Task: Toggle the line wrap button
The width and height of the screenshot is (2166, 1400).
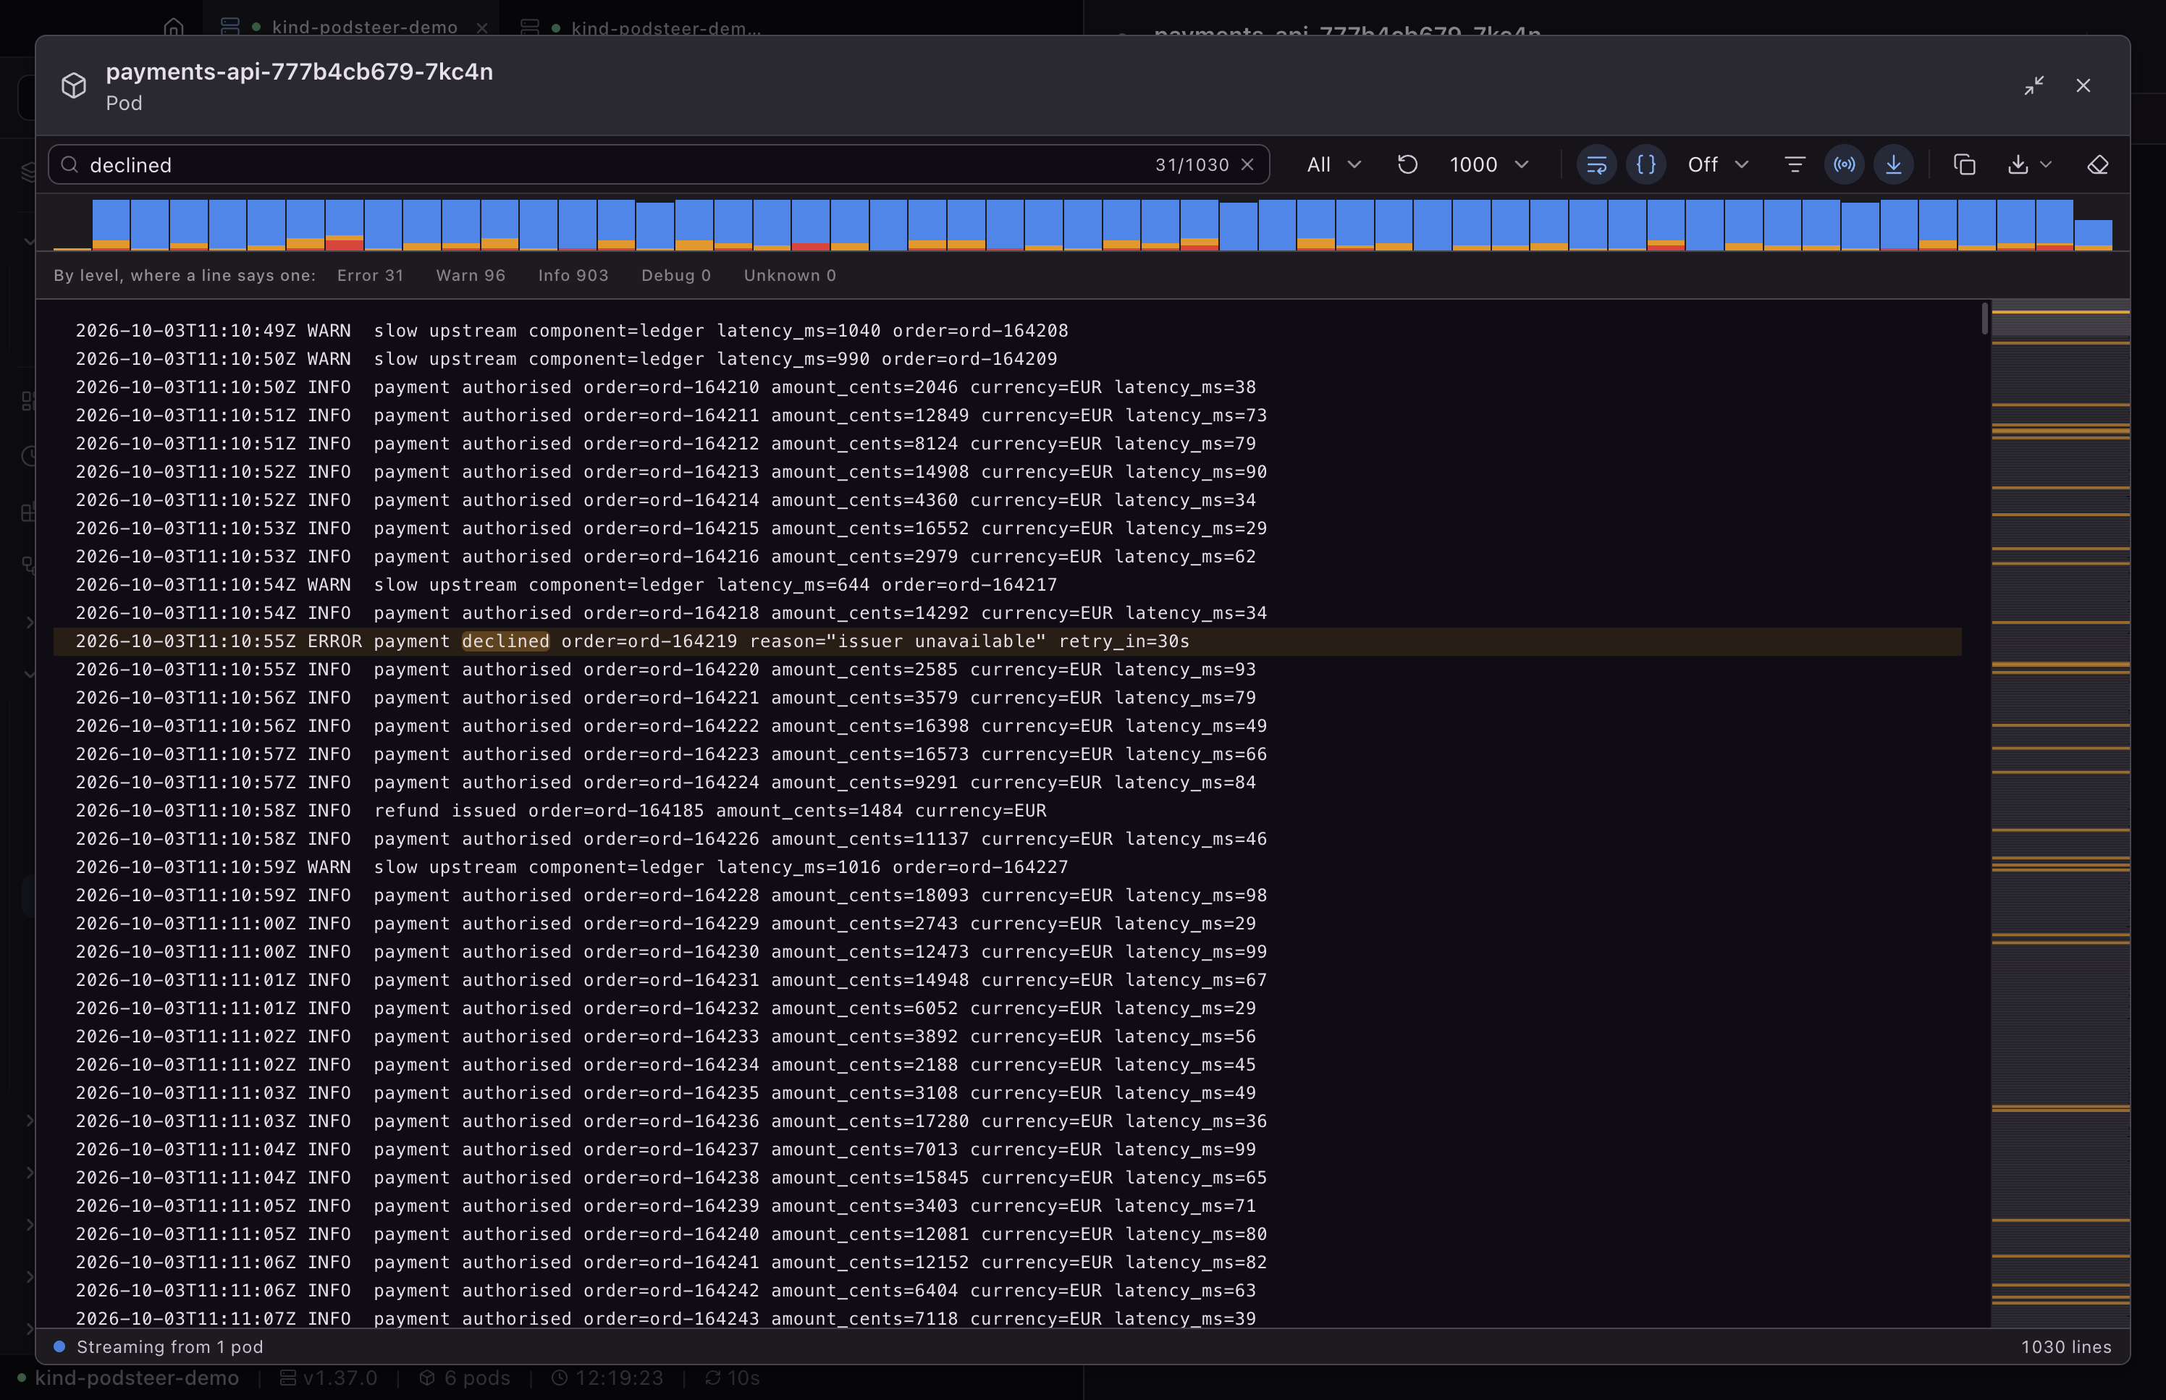Action: pos(1596,164)
